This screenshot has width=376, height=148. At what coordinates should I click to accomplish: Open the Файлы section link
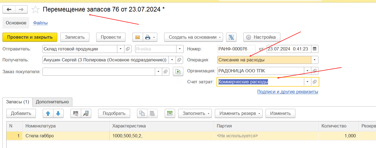pyautogui.click(x=41, y=23)
